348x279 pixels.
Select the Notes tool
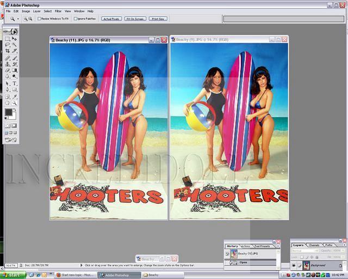(x=7, y=97)
